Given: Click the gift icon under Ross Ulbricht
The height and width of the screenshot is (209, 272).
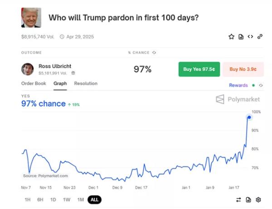Looking at the screenshot, I should coord(73,73).
